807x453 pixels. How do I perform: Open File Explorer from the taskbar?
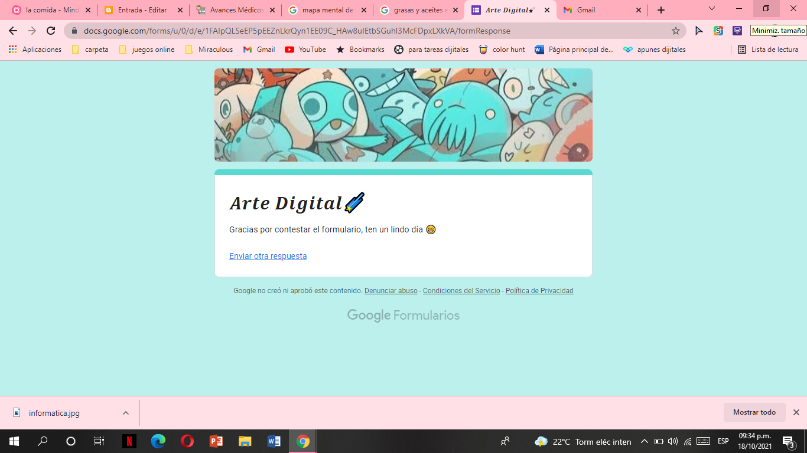245,441
